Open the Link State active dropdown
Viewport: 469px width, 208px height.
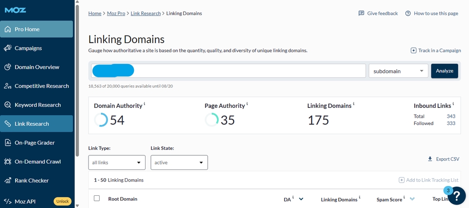tap(179, 163)
